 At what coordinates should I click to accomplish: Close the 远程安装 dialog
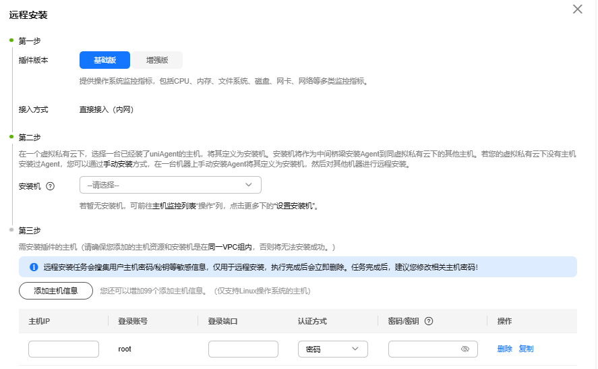[577, 9]
